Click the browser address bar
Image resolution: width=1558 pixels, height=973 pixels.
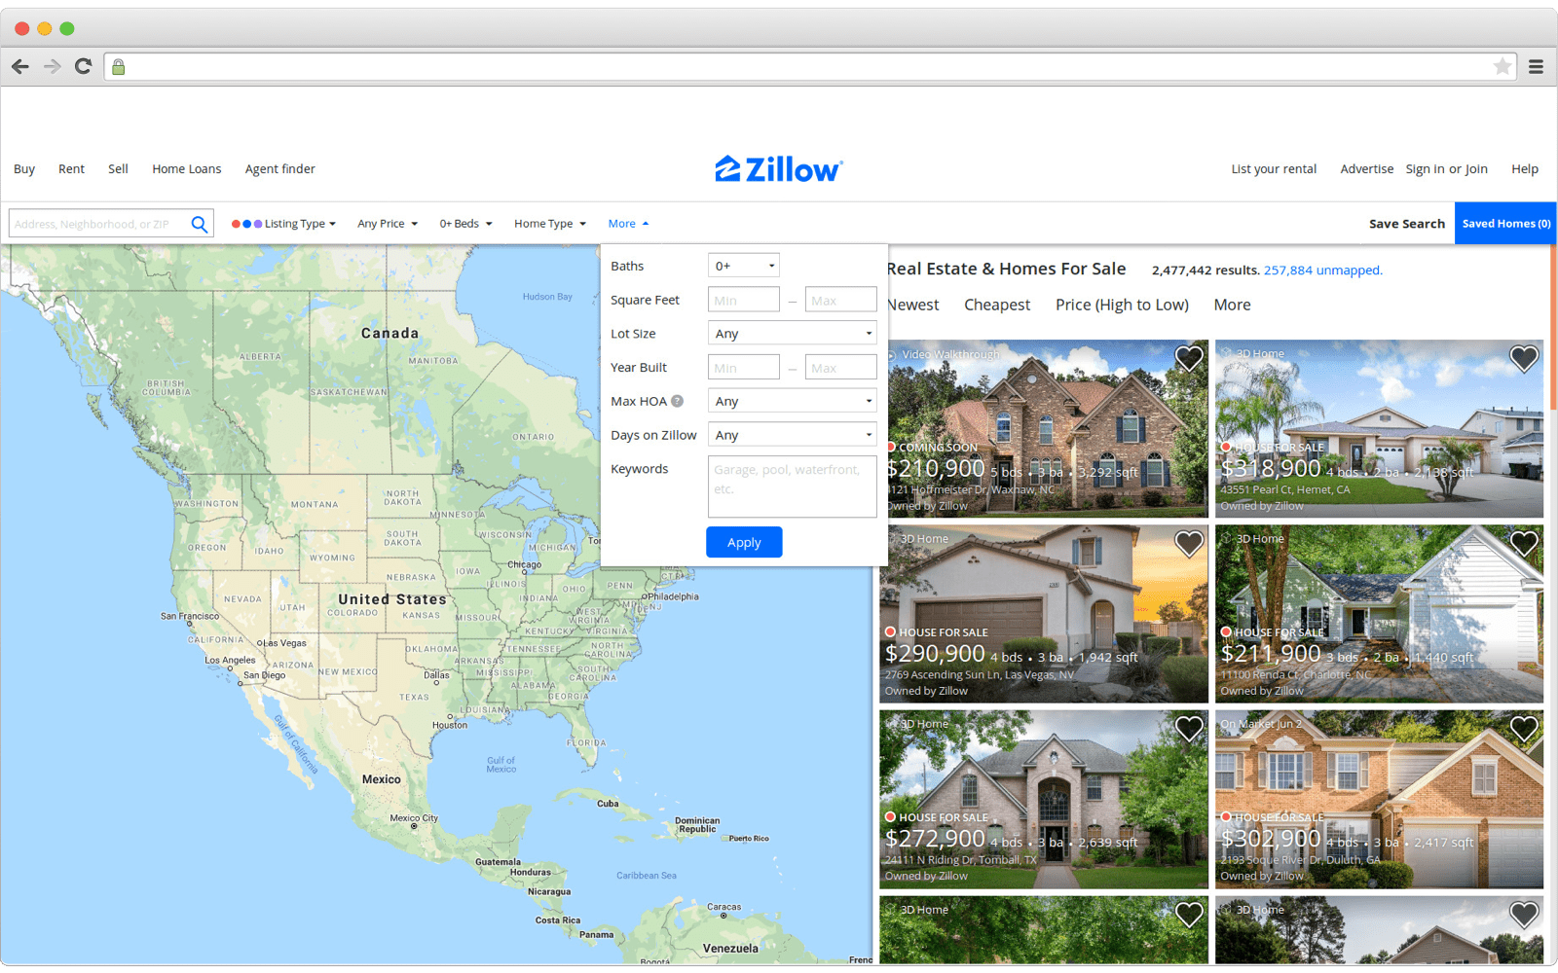808,67
